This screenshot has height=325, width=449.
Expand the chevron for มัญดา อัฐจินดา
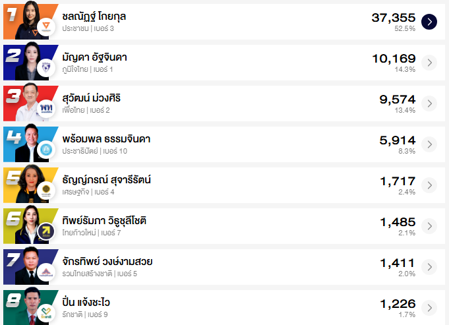429,63
